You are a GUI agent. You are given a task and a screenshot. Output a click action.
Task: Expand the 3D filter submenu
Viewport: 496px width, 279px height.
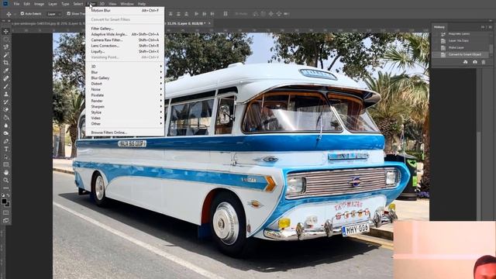click(126, 67)
